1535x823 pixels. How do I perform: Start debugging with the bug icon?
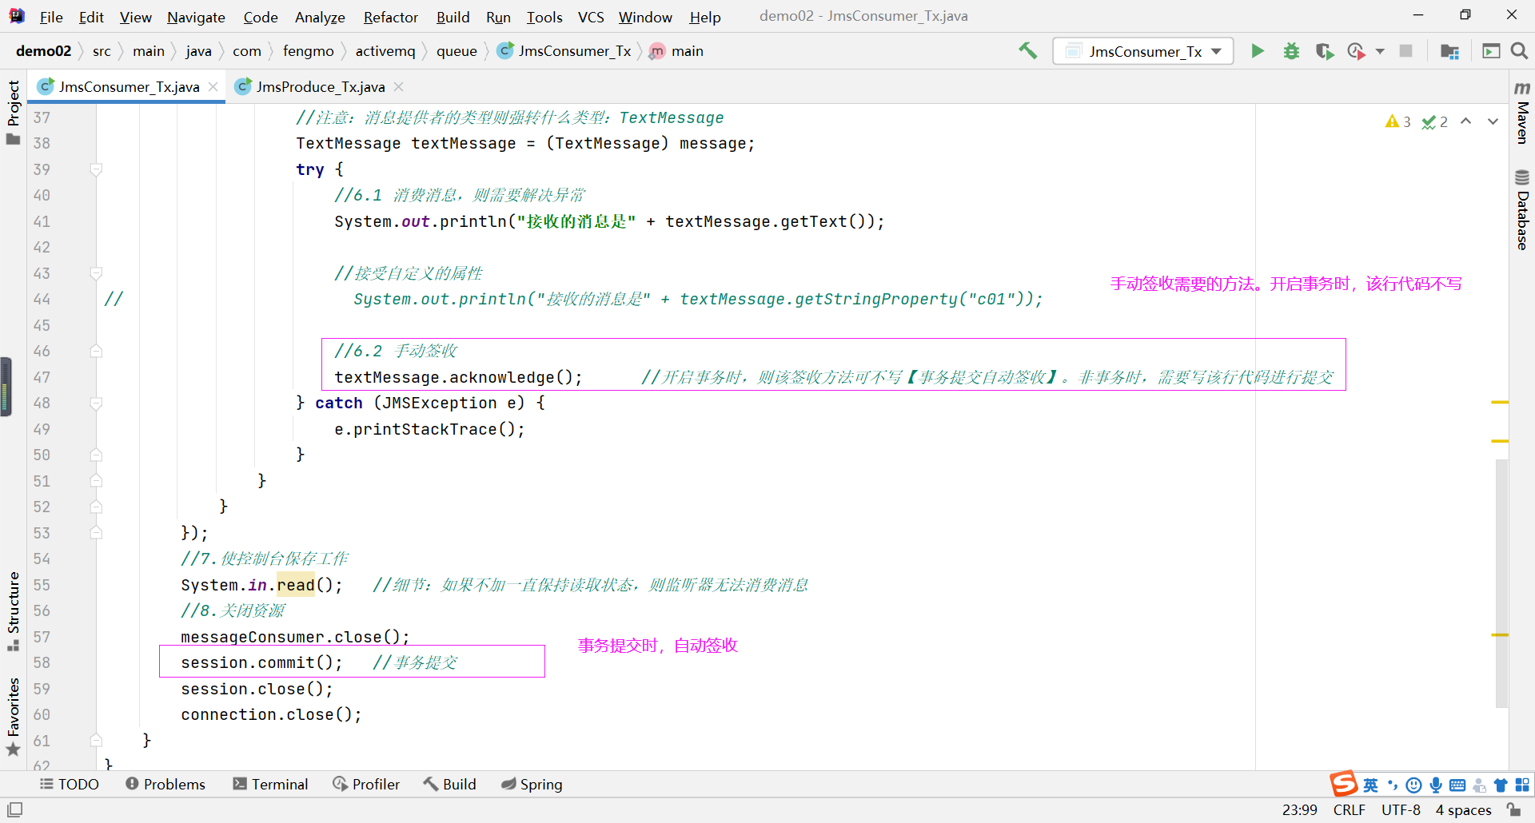tap(1291, 51)
